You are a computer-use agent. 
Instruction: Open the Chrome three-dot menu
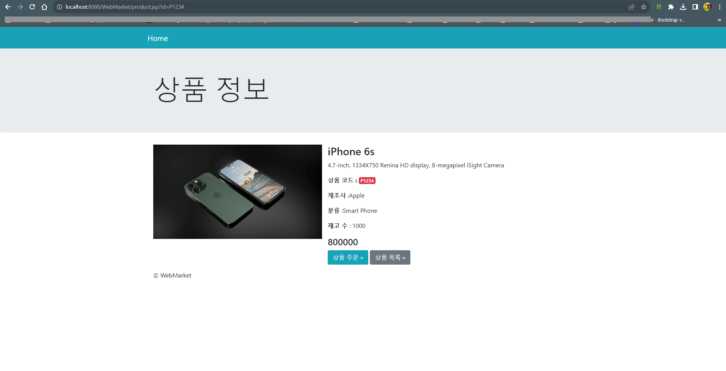click(x=720, y=7)
